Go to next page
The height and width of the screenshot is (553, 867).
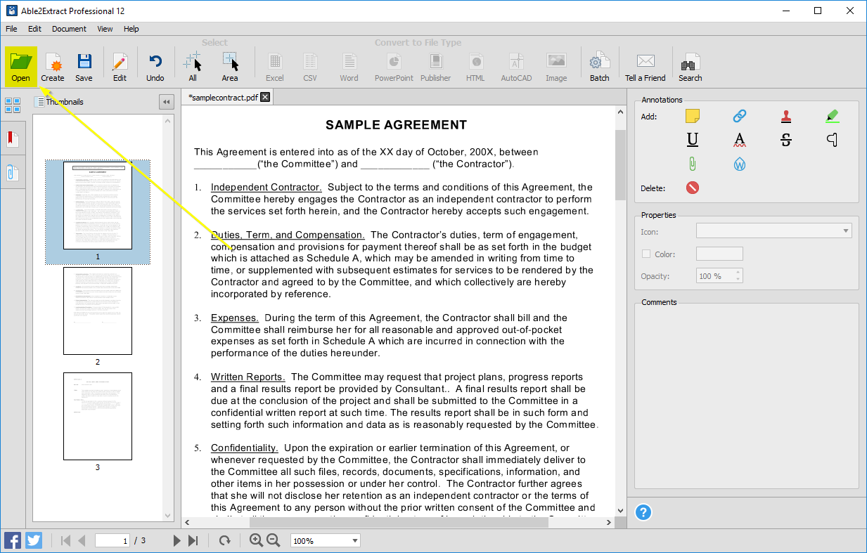[x=176, y=540]
